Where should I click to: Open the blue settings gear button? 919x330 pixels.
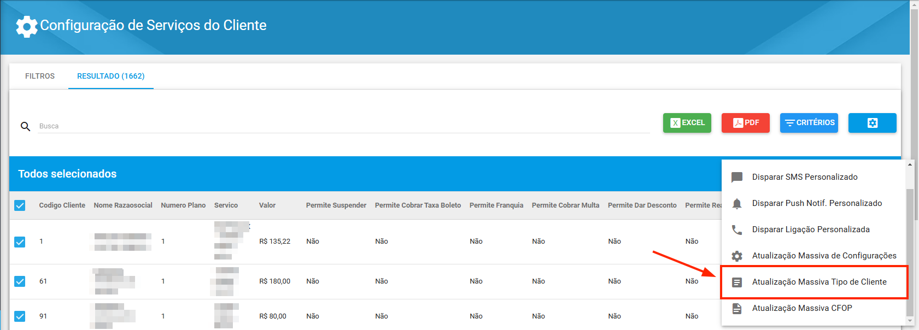pyautogui.click(x=873, y=123)
